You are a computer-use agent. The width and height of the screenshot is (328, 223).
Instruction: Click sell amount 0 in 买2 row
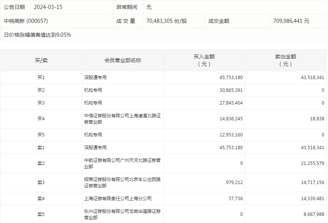point(323,90)
